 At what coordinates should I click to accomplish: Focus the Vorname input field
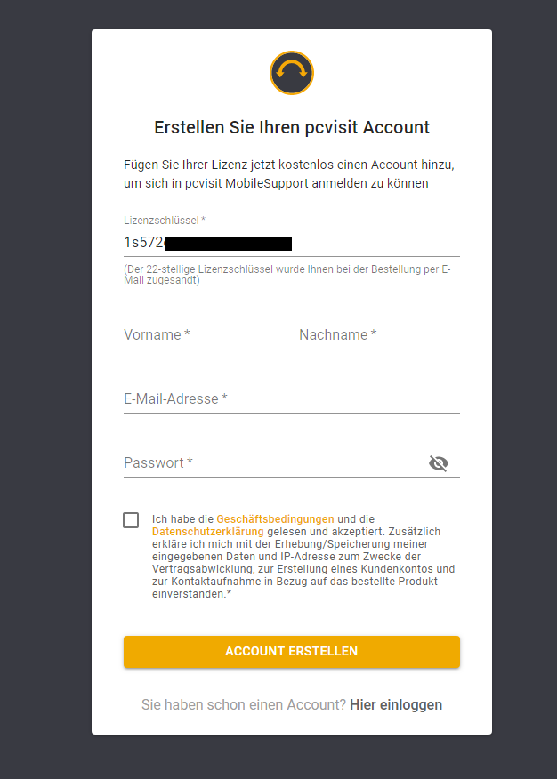point(204,335)
